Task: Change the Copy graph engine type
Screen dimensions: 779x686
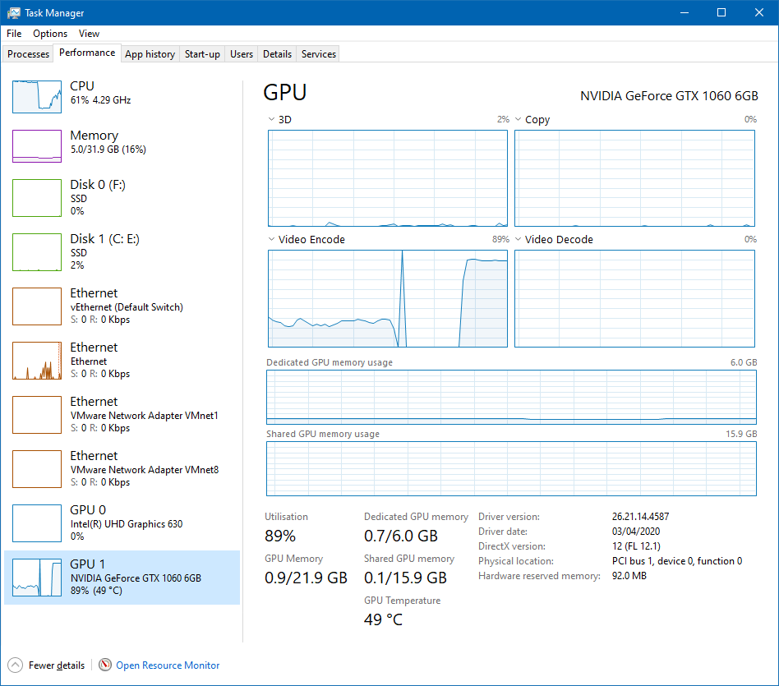Action: point(519,119)
